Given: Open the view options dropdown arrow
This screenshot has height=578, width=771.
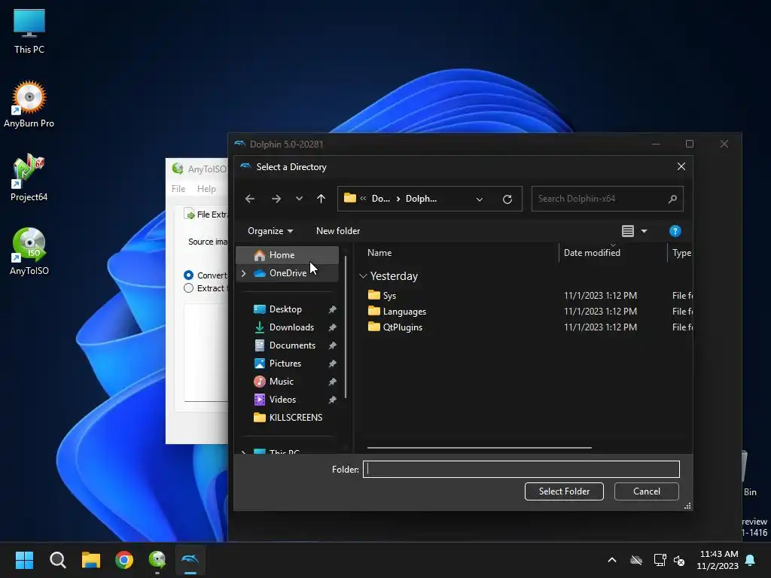Looking at the screenshot, I should pyautogui.click(x=645, y=231).
